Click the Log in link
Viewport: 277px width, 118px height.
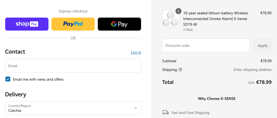[136, 52]
